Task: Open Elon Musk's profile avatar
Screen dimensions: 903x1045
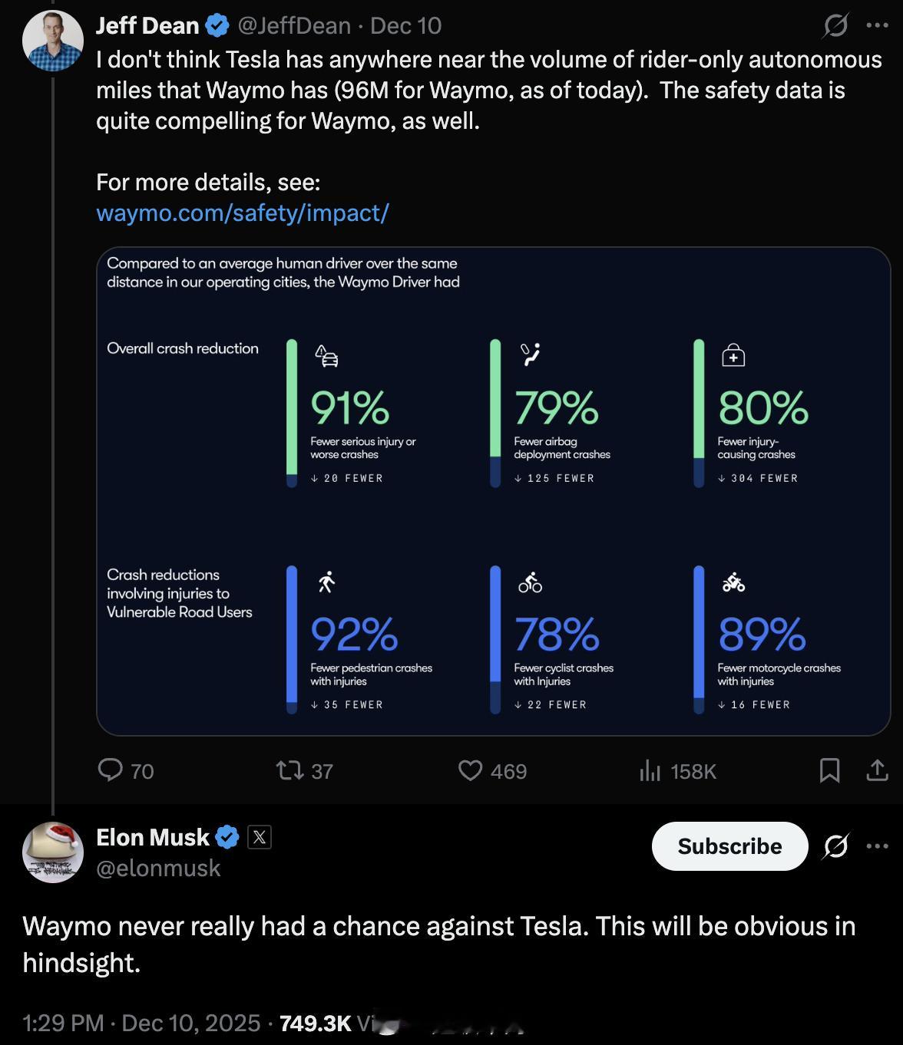Action: click(x=53, y=852)
